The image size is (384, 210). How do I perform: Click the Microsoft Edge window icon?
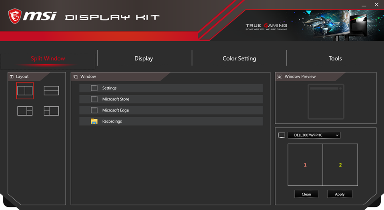94,110
